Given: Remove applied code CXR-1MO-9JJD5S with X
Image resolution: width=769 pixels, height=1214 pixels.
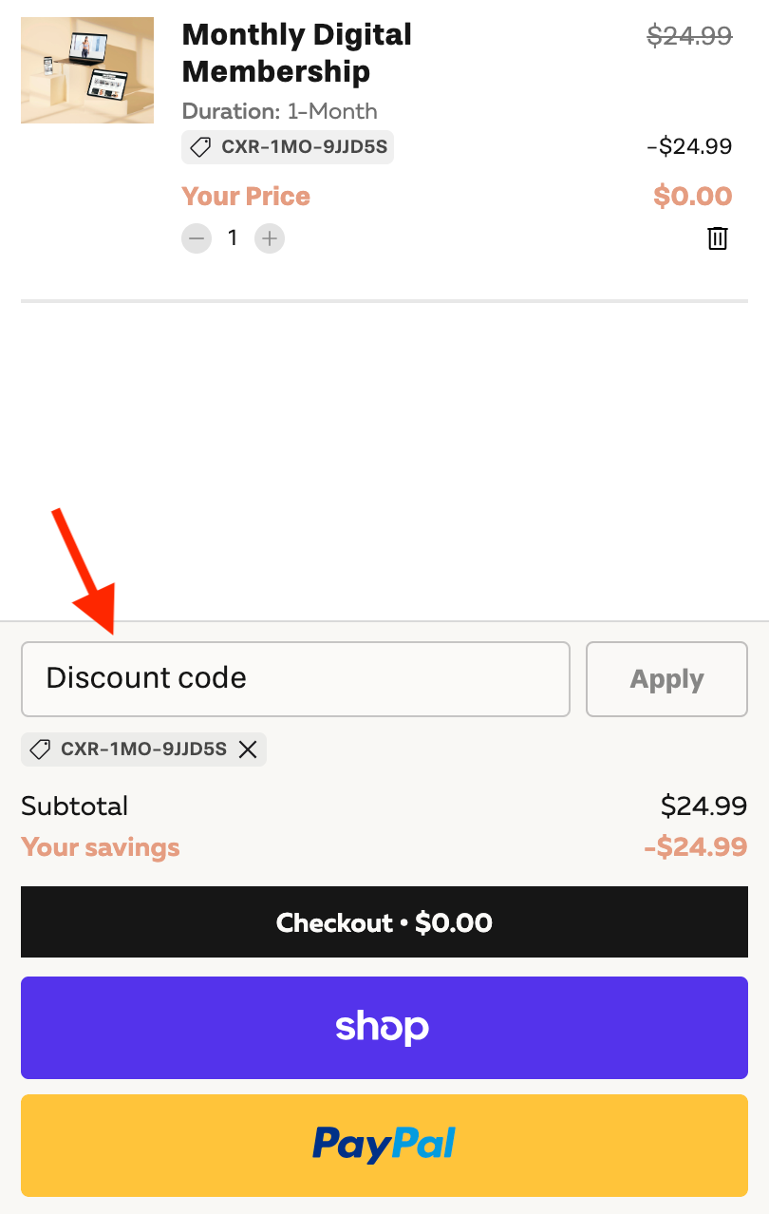Looking at the screenshot, I should [248, 749].
